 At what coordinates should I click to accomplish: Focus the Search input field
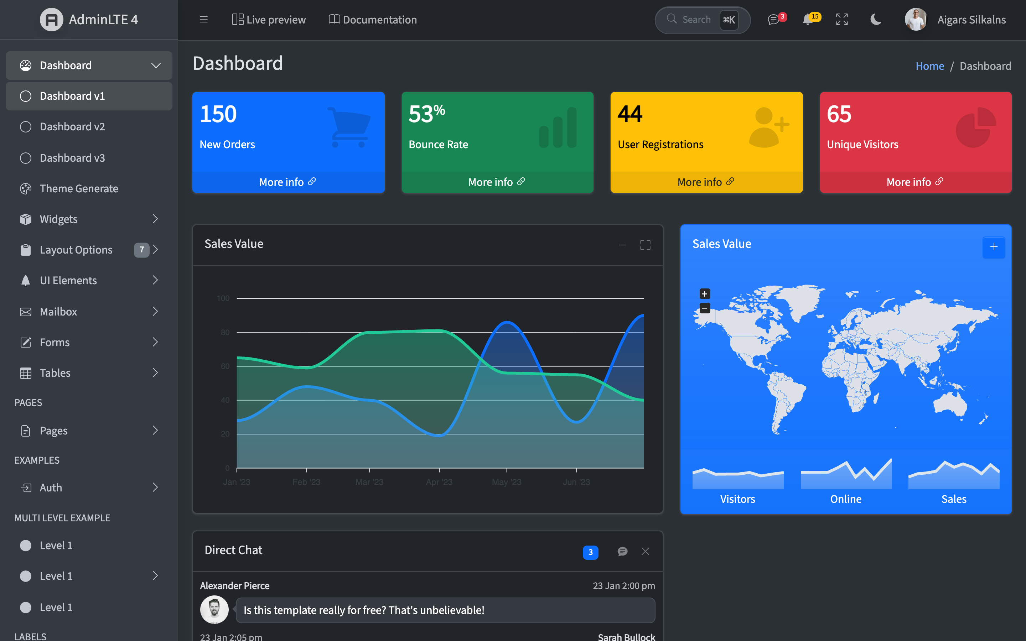click(703, 20)
